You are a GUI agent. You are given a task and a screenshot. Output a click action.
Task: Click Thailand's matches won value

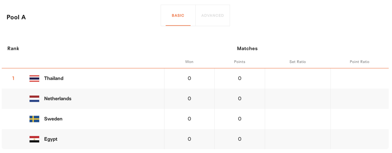click(189, 78)
